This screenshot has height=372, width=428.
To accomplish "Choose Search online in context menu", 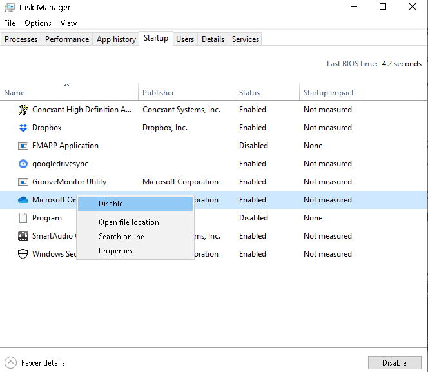I will pos(121,237).
